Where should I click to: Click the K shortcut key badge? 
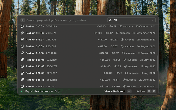tap(154, 91)
